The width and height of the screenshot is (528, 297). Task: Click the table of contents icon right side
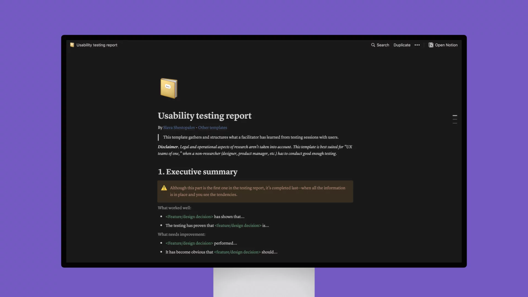coord(455,119)
